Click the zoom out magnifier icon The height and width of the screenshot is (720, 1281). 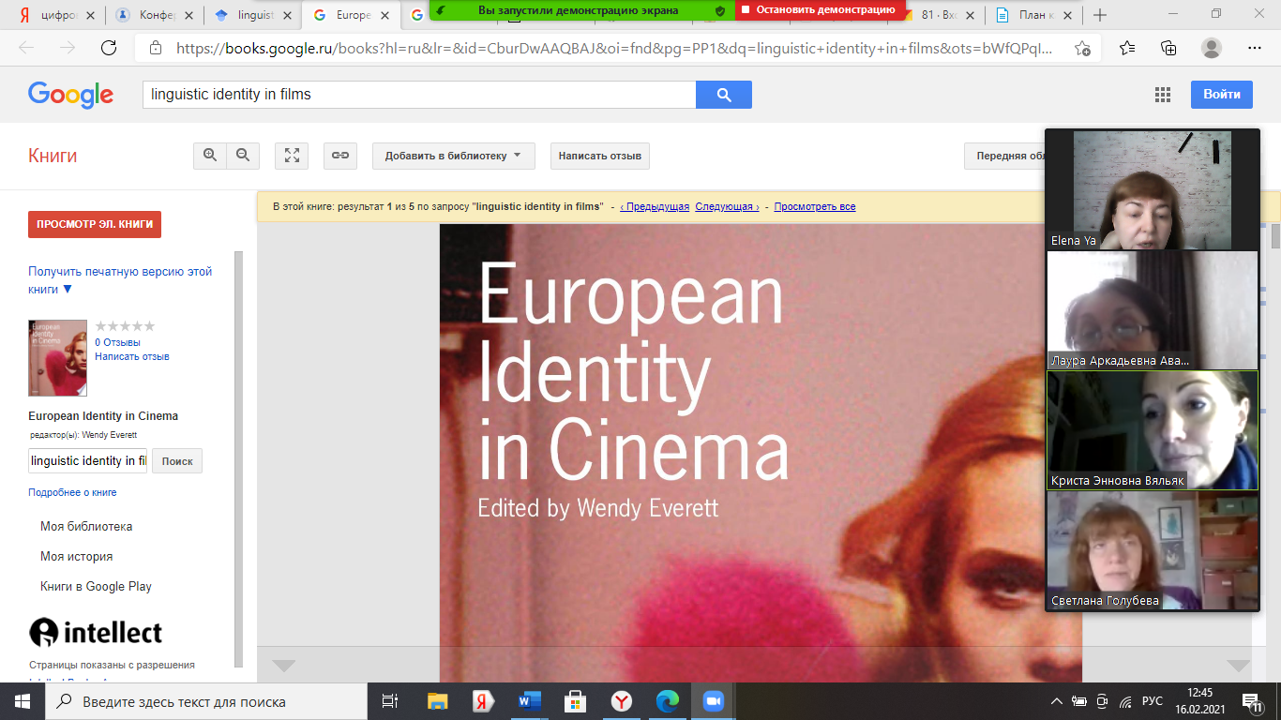point(243,156)
